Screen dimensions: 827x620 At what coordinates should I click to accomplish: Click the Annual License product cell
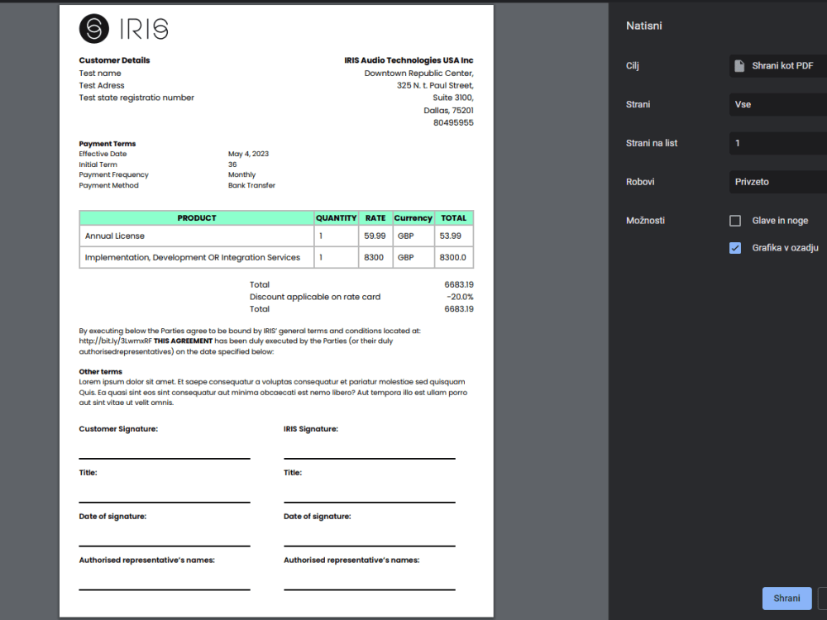tap(197, 236)
